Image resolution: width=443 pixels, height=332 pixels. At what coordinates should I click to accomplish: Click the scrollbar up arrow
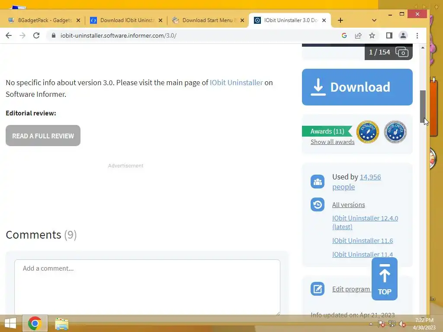(x=423, y=48)
